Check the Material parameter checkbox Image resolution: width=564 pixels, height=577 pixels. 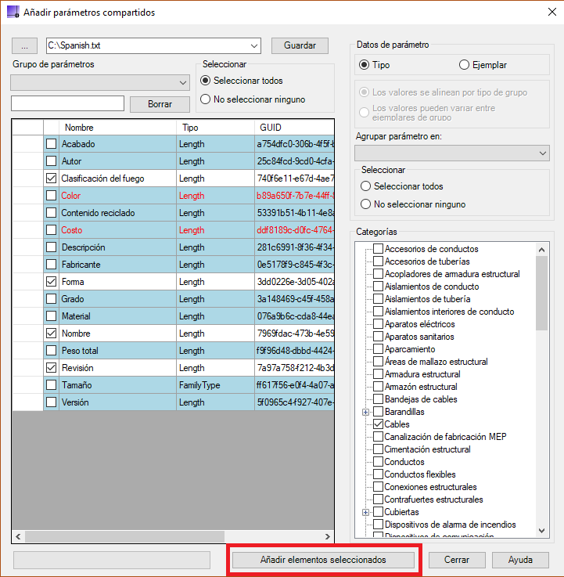point(51,316)
